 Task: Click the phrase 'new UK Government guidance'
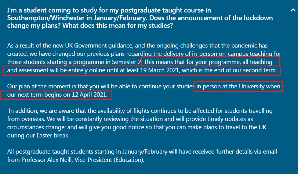pos(98,46)
